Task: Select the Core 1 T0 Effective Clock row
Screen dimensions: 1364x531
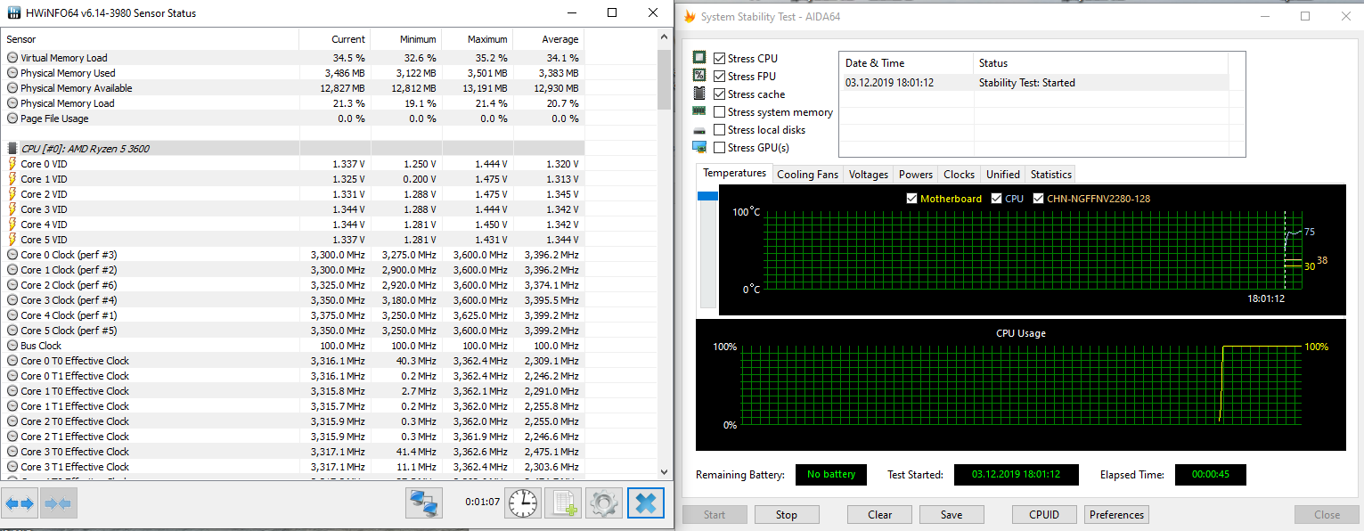Action: coord(294,391)
